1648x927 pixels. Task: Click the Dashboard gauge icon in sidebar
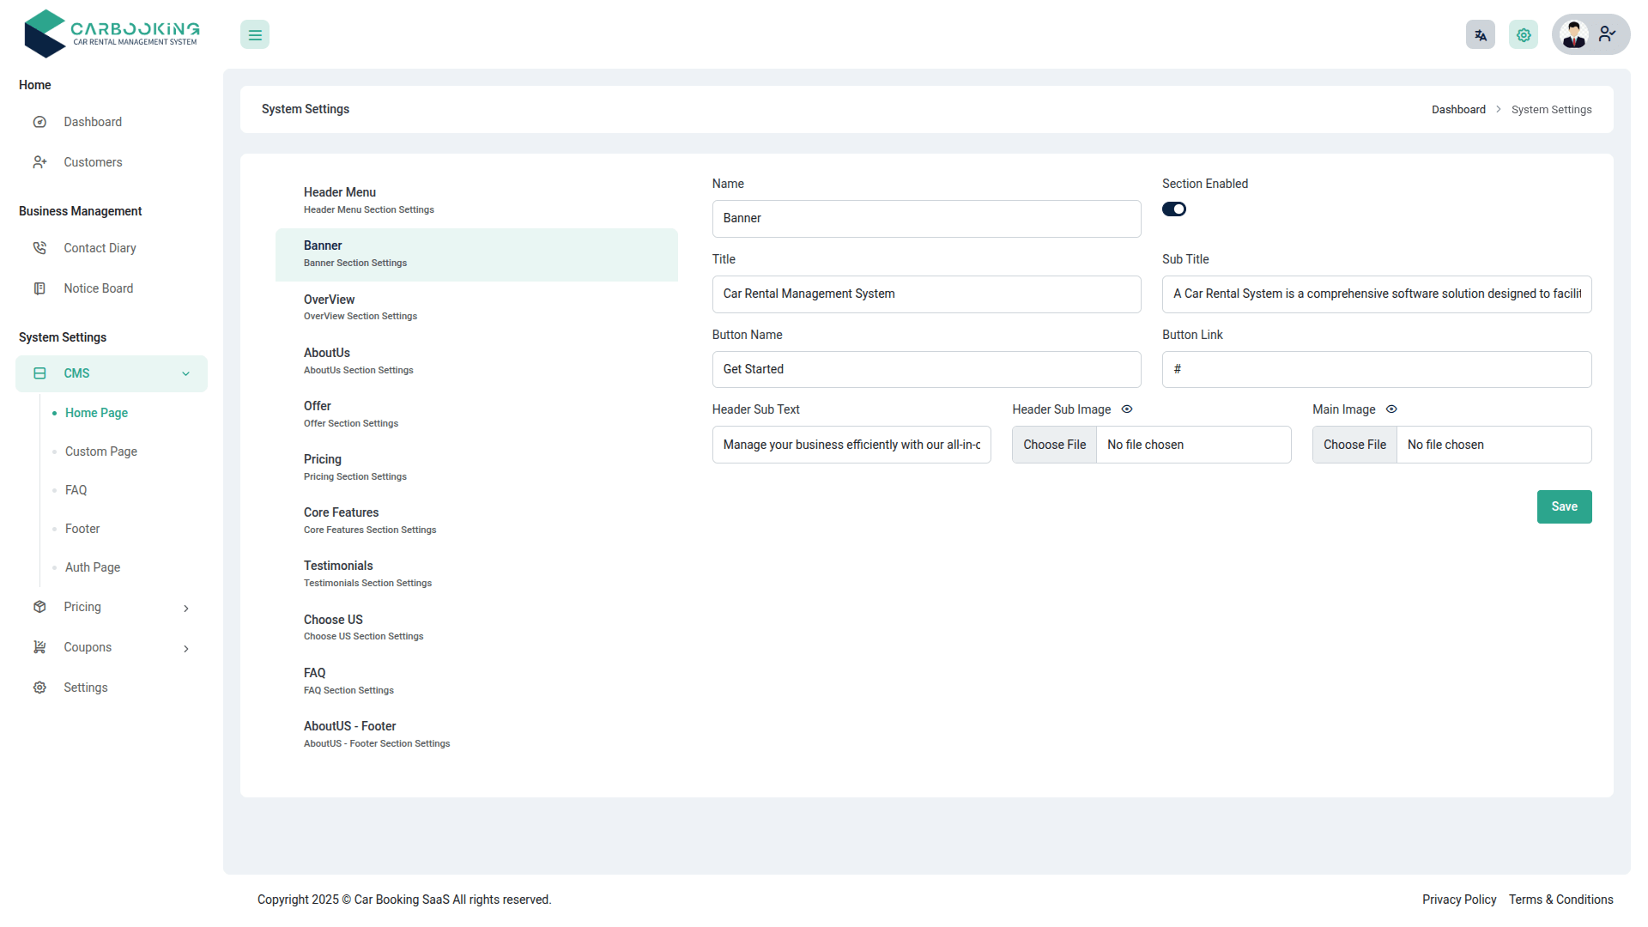tap(39, 122)
